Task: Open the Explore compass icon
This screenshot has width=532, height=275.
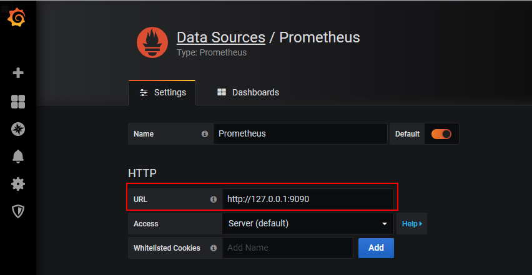Action: (18, 129)
